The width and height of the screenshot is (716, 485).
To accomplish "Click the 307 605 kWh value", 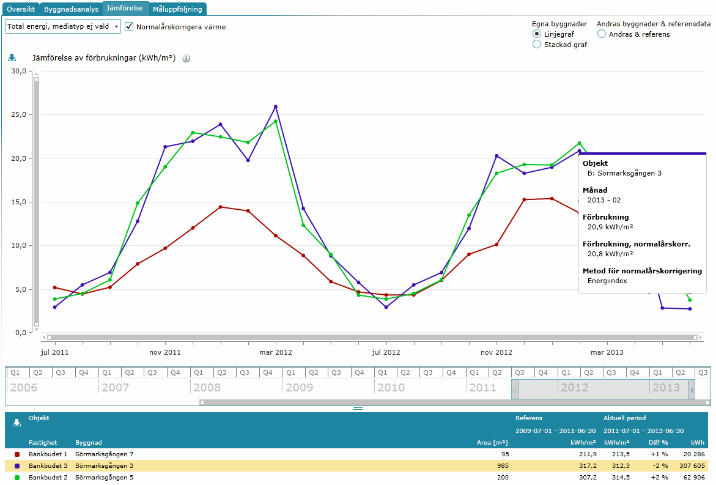I will pos(692,466).
